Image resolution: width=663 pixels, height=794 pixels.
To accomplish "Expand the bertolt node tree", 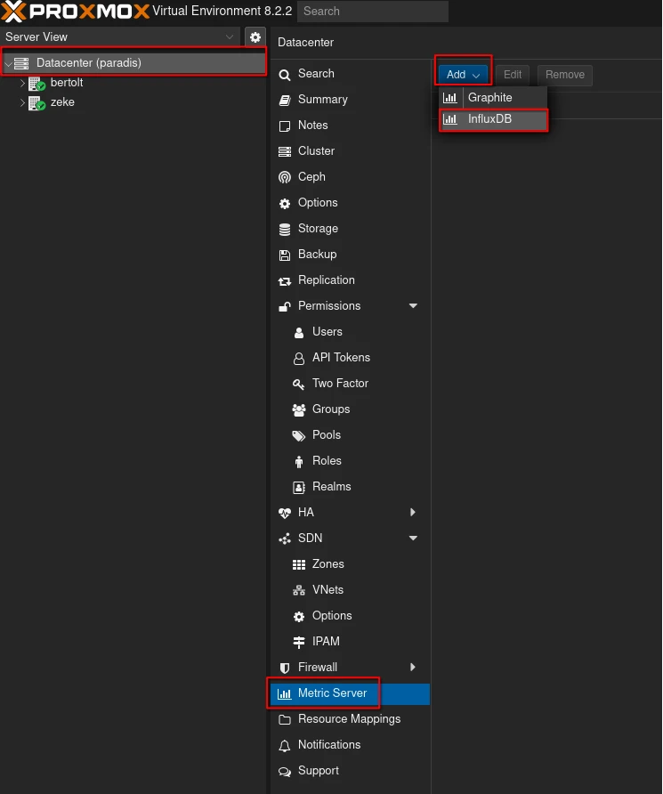I will [x=23, y=83].
